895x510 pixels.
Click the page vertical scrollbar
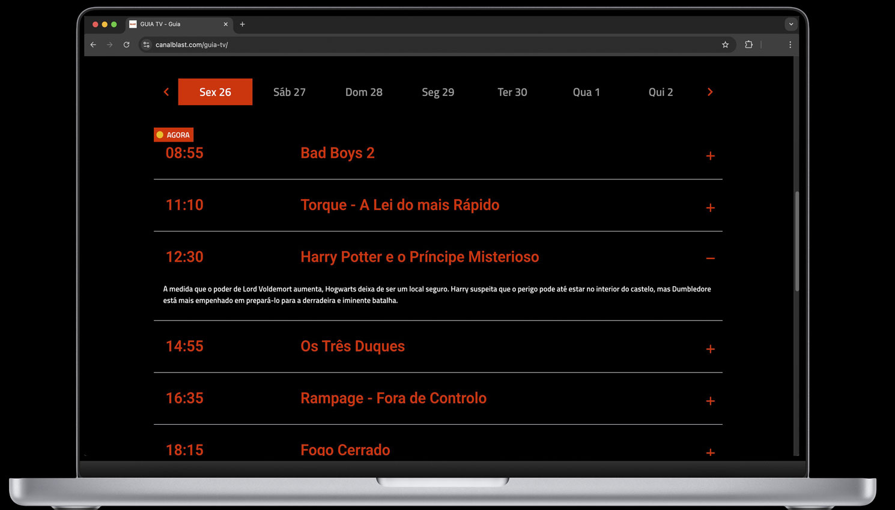[797, 241]
